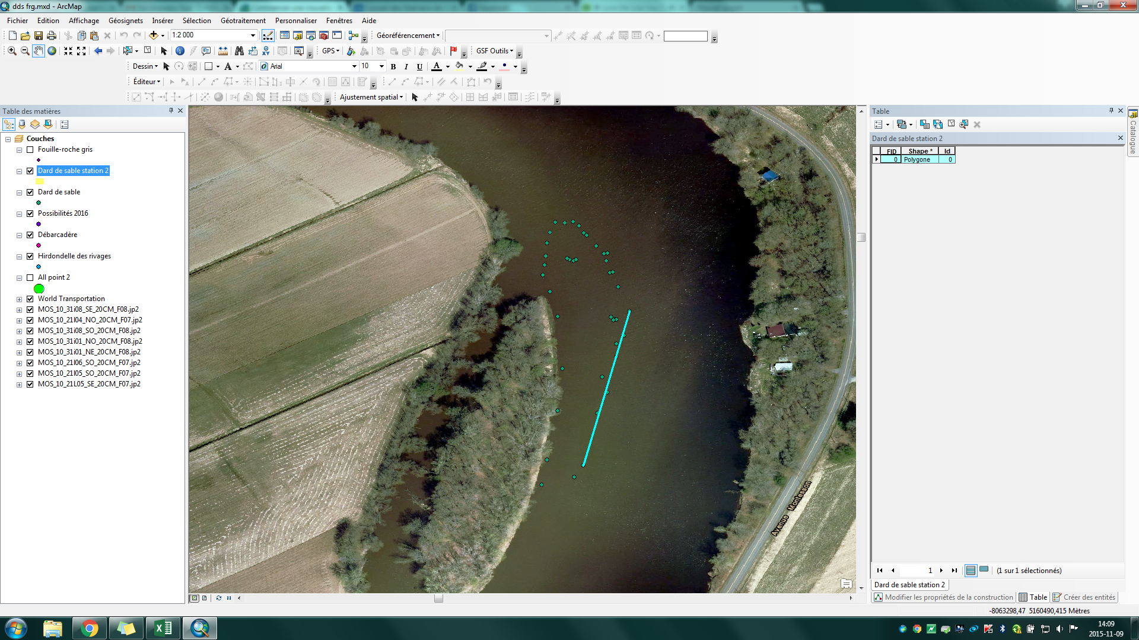Click the yellow Dard de sable station 2 symbol

[x=40, y=181]
